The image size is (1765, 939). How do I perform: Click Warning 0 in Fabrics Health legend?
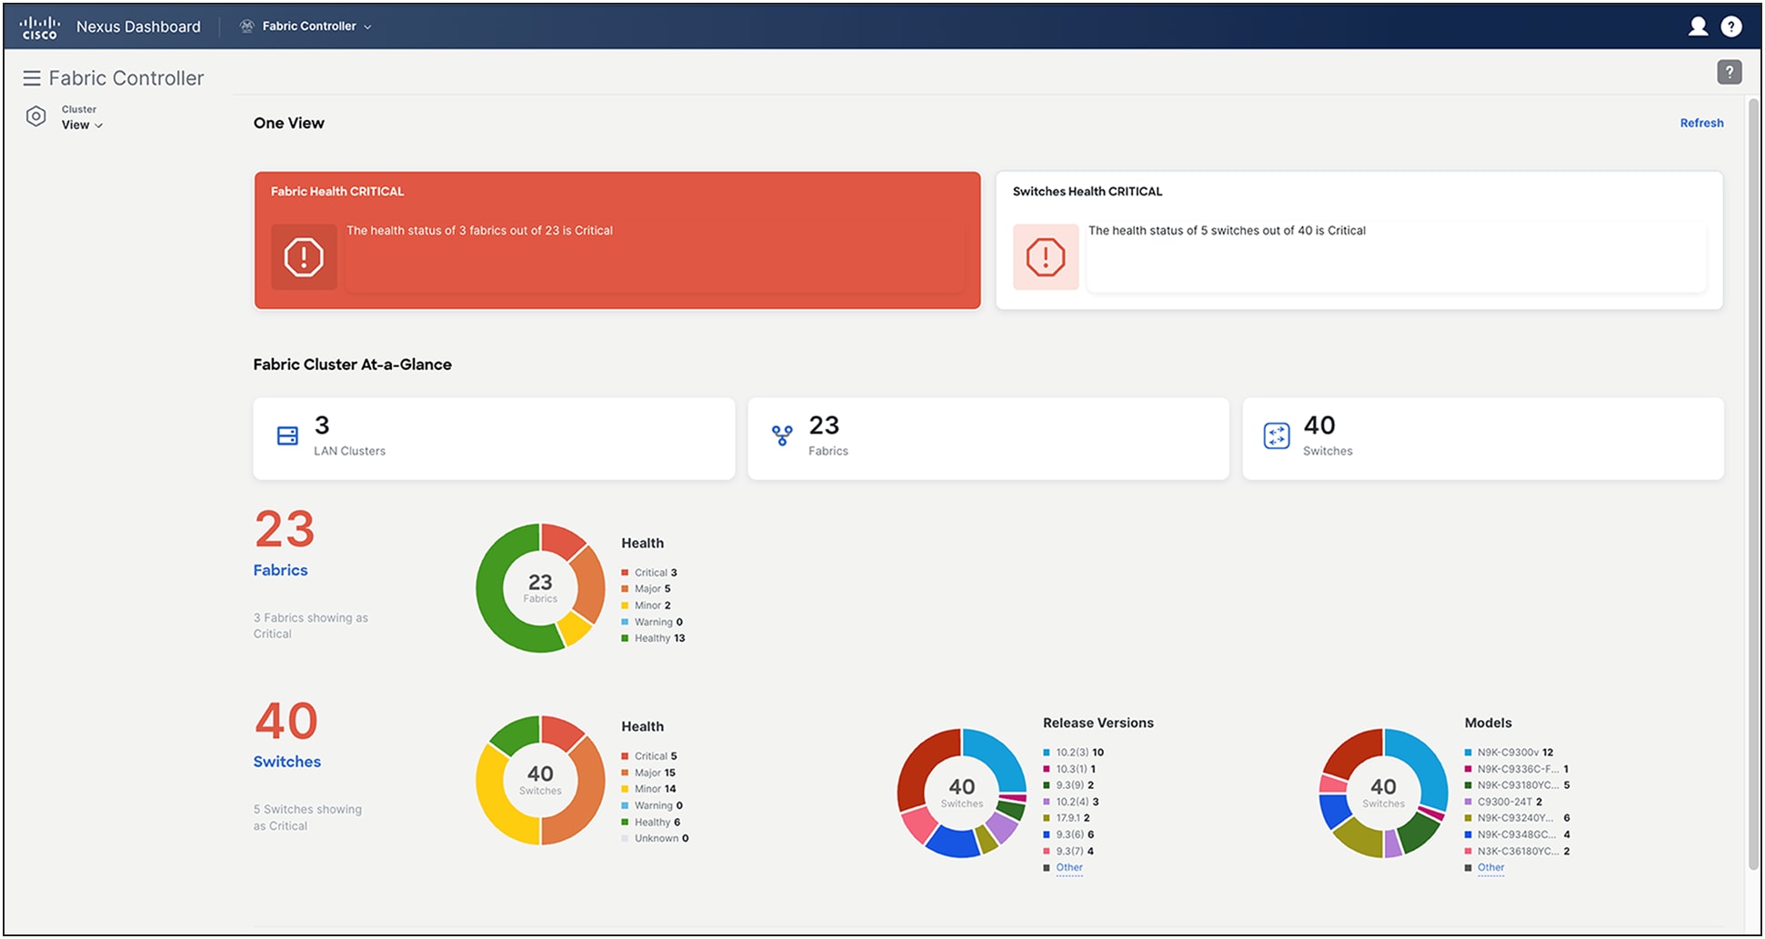click(652, 622)
